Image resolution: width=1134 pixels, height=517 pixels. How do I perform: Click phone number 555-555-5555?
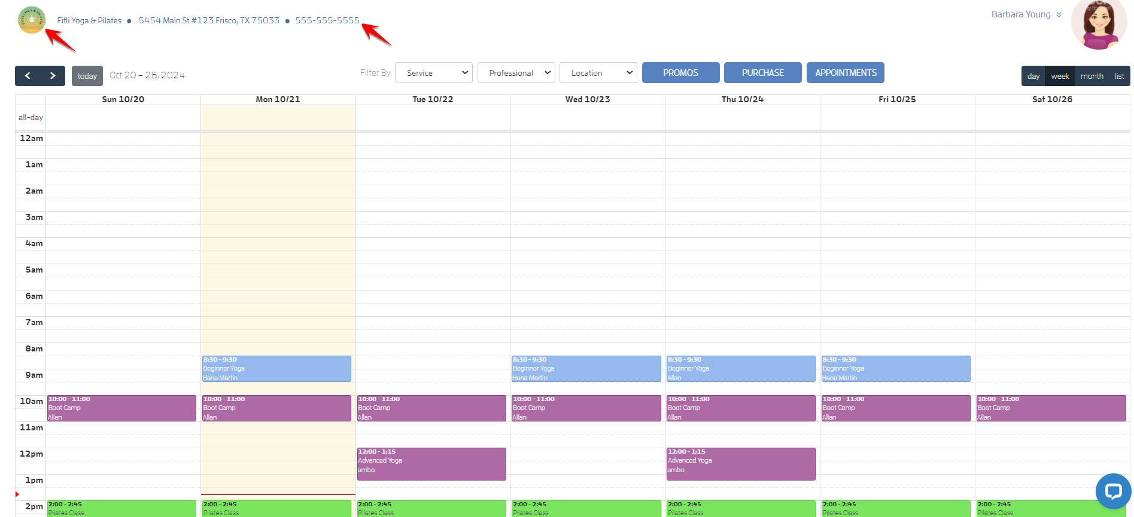[327, 20]
